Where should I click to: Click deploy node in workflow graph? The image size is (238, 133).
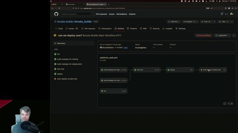(180, 70)
